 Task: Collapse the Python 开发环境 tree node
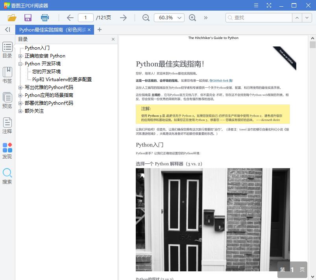coord(20,63)
